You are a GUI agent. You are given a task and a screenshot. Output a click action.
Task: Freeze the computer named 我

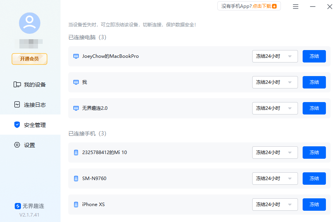(314, 82)
